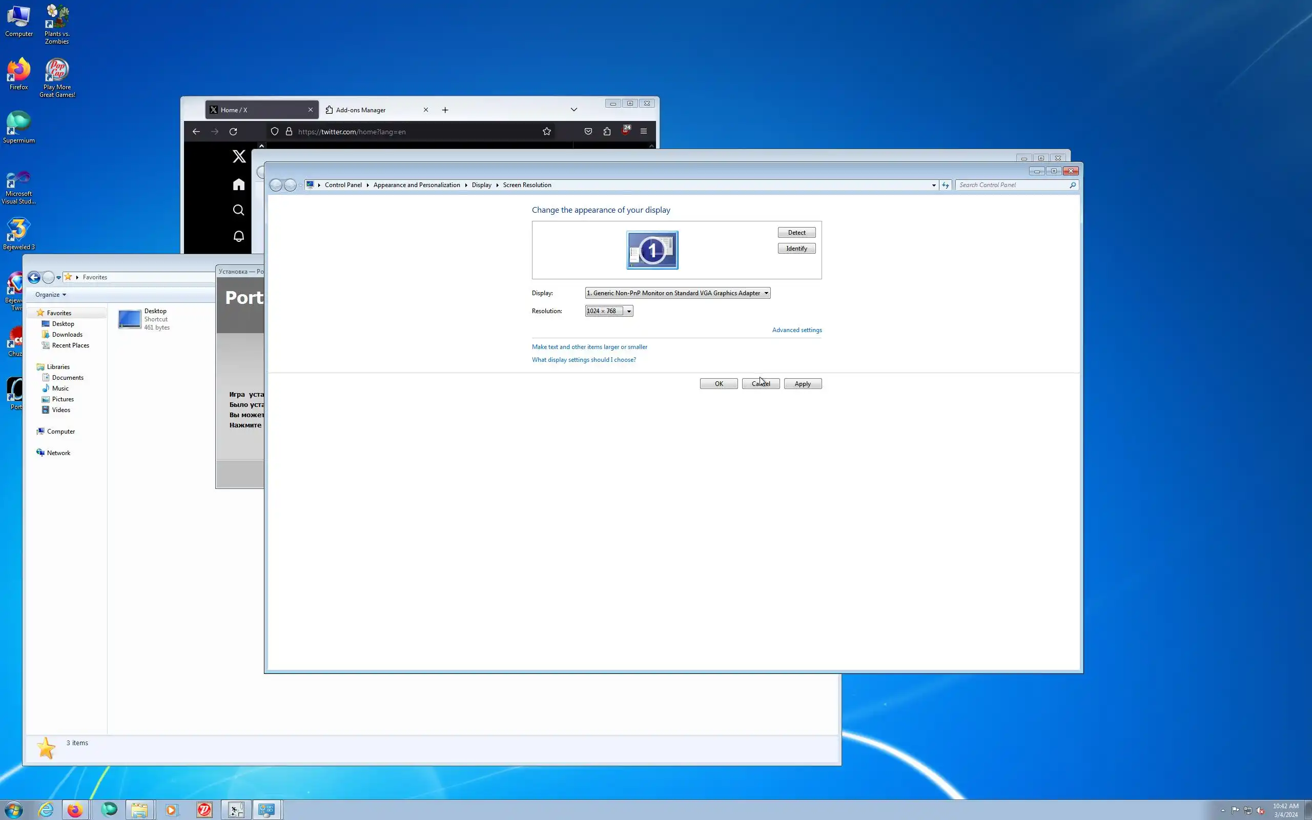The image size is (1312, 820).
Task: Click the Firefox reload page icon
Action: coord(233,131)
